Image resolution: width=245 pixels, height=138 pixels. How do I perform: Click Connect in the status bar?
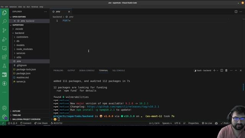tap(26, 123)
